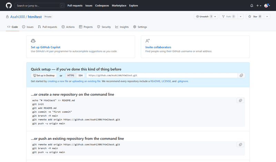Screen dimensions: 276x162
Task: Click the Code brackets icon
Action: pyautogui.click(x=9, y=27)
